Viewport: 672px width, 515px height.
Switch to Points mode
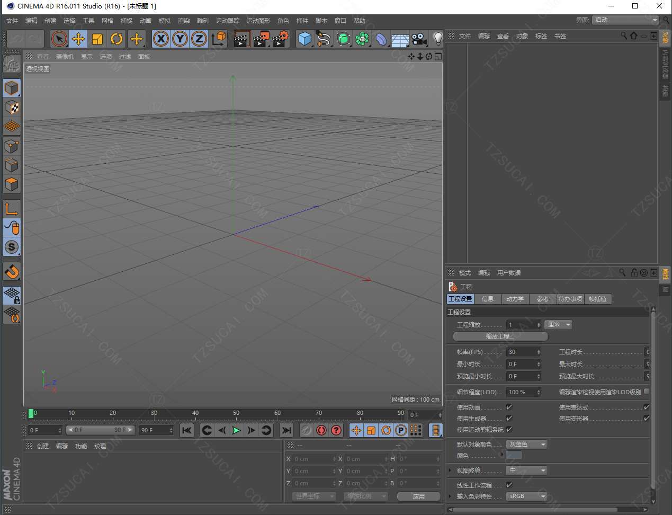(12, 146)
